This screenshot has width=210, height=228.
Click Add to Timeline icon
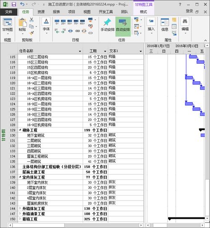tap(174, 33)
